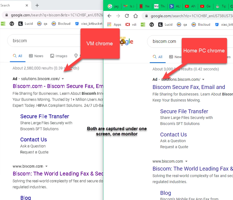
Task: Click lock icon in Home PC chrome address bar
Action: 146,16
